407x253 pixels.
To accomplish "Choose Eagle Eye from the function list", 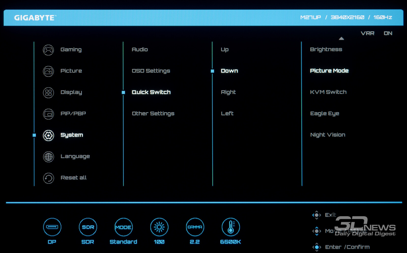I will click(325, 114).
